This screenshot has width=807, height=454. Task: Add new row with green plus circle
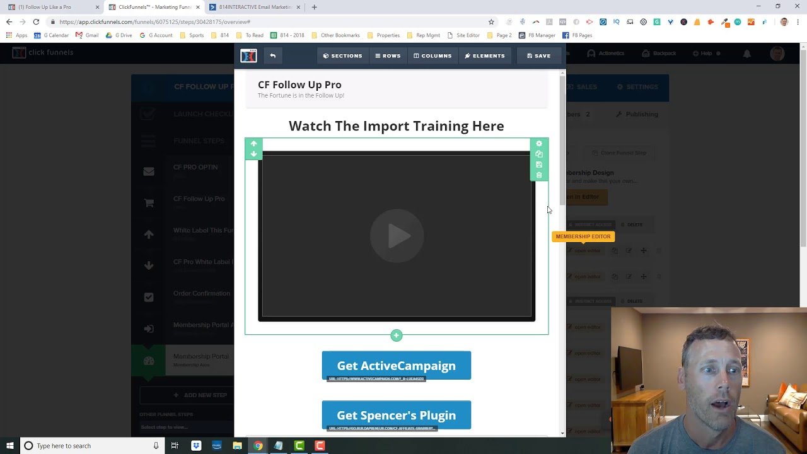pos(397,335)
